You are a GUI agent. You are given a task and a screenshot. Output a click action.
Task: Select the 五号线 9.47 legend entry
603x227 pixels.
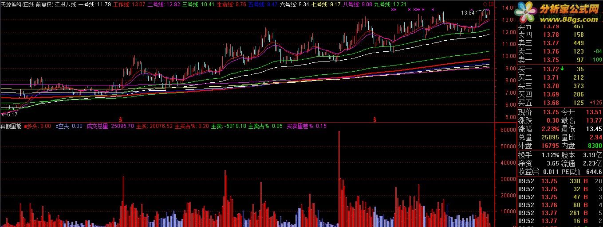(x=264, y=4)
